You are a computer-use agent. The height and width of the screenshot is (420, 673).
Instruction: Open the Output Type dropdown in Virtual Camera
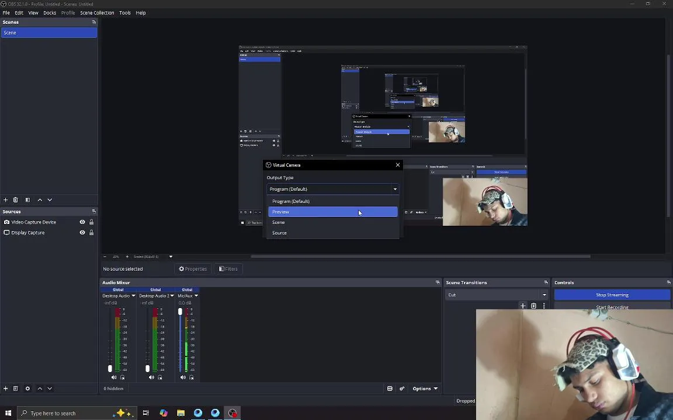(332, 189)
